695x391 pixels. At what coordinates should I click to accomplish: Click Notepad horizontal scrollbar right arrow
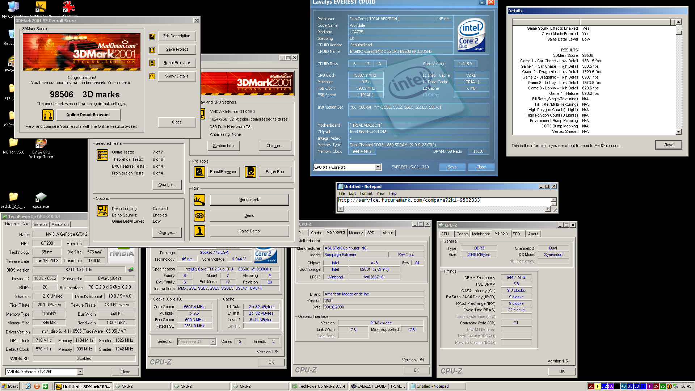(548, 209)
